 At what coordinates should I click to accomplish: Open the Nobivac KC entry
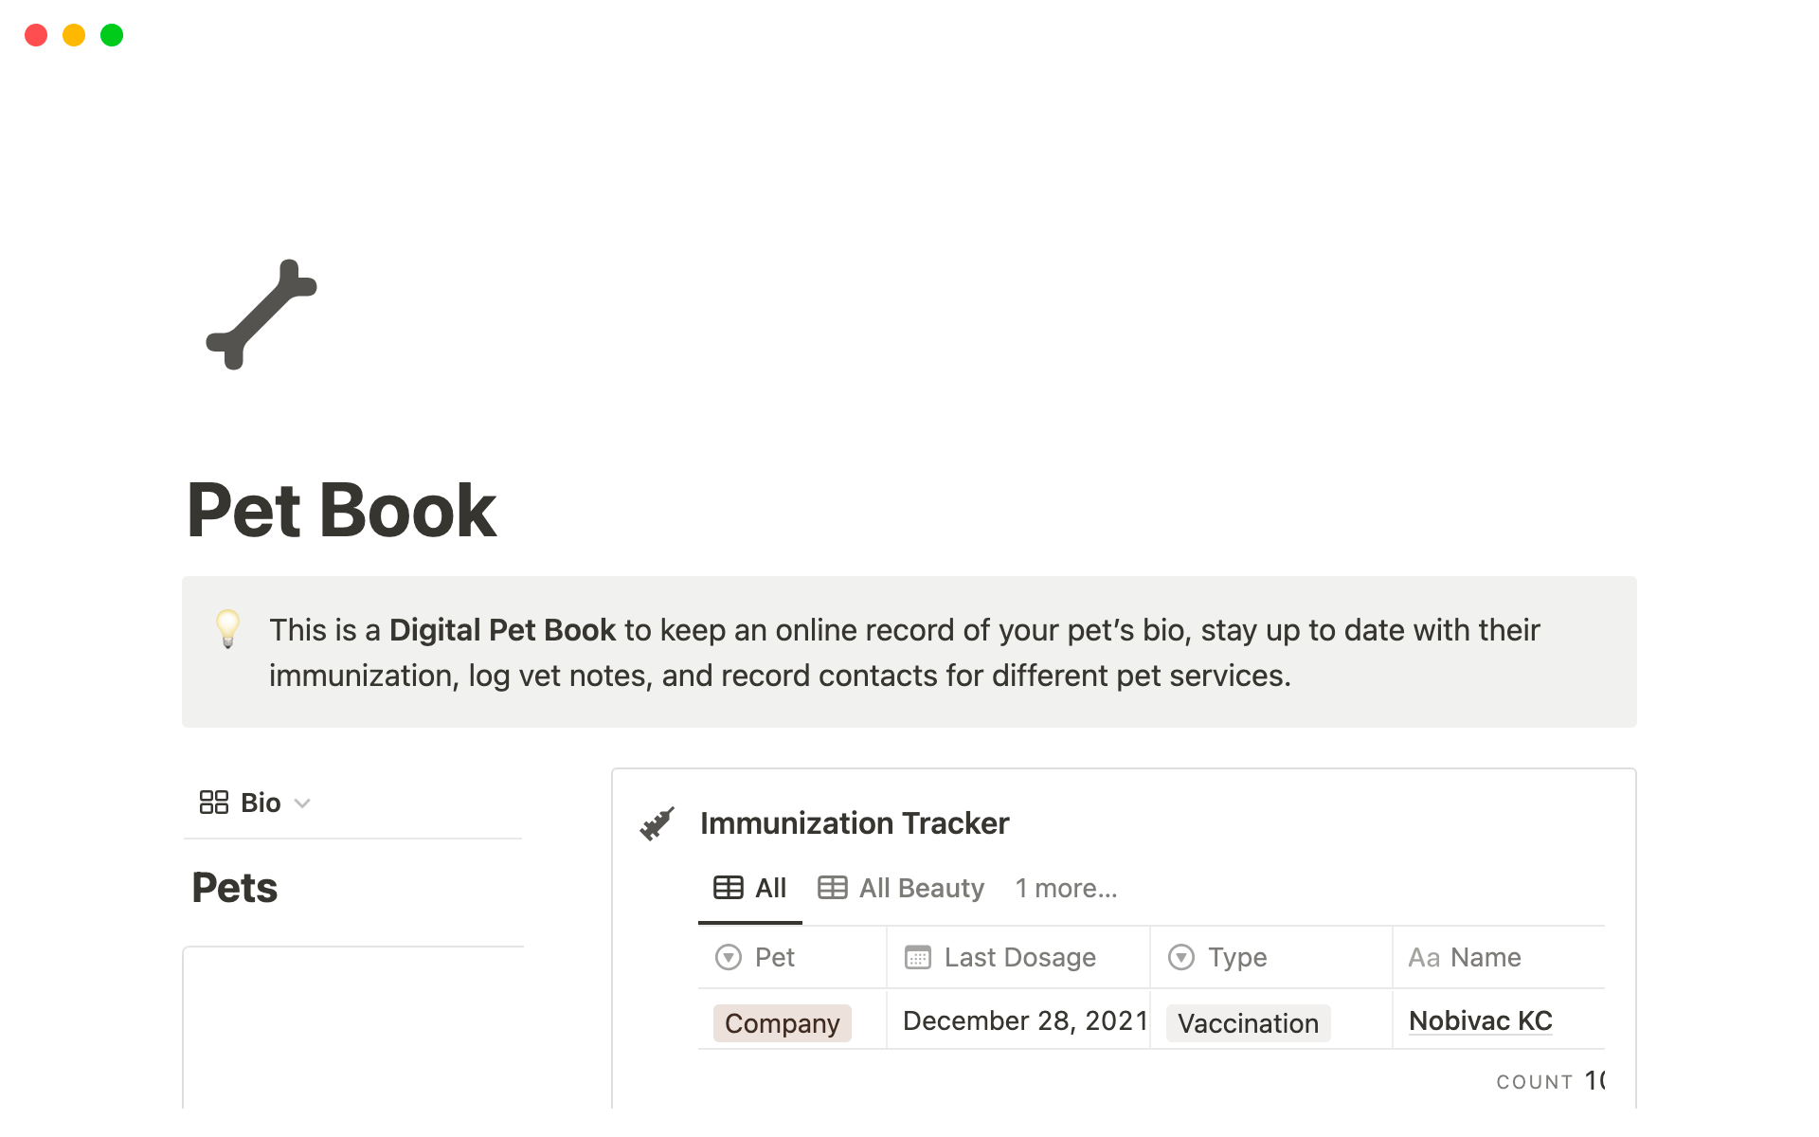(x=1480, y=1020)
